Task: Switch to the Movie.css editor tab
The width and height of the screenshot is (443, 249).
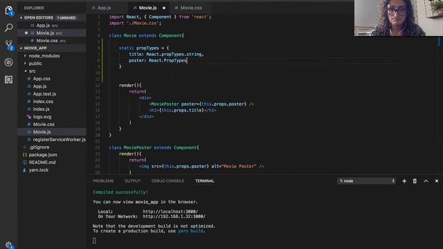Action: (191, 8)
